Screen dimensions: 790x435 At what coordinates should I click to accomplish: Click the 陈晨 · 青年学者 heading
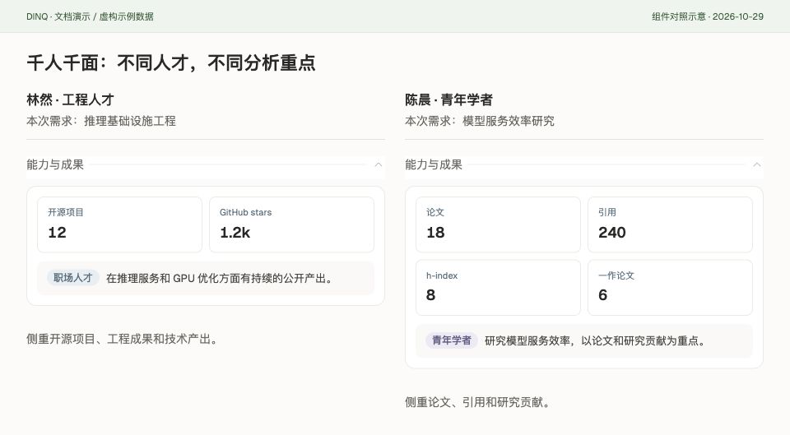pos(449,99)
